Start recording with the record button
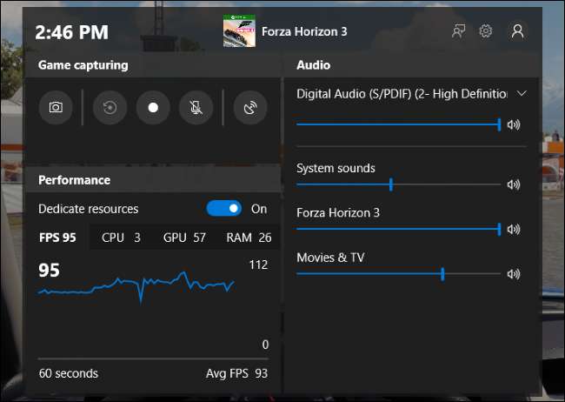The image size is (565, 402). [x=153, y=108]
